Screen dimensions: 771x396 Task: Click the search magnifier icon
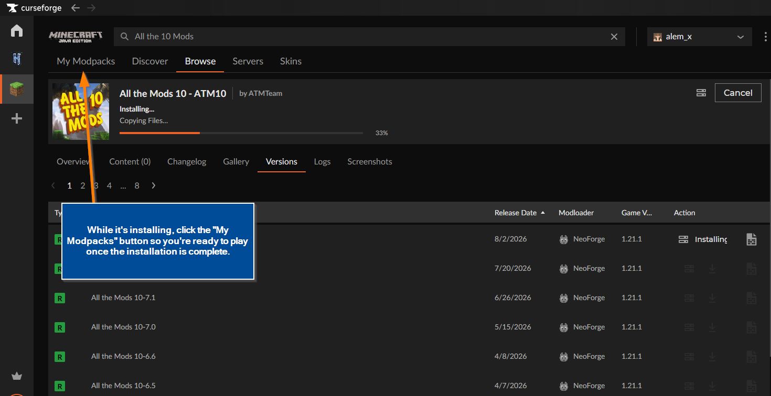[x=124, y=37]
